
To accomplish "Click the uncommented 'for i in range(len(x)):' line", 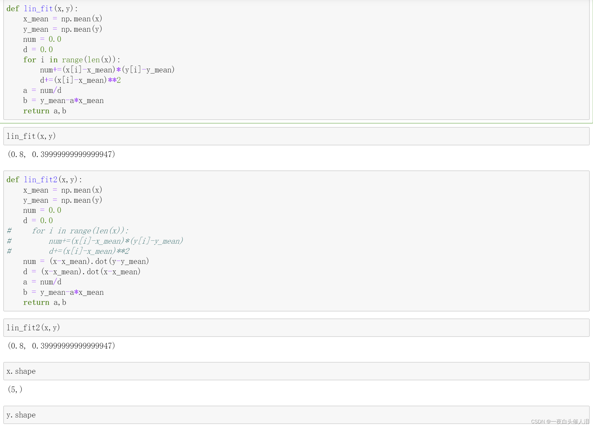I will (72, 60).
